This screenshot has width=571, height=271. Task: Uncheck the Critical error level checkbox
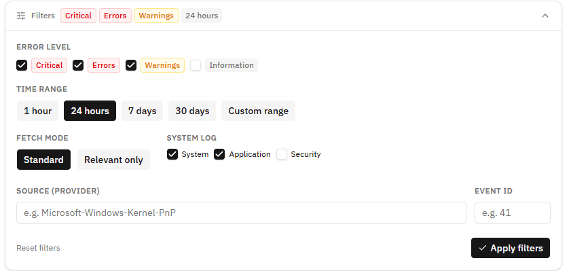pyautogui.click(x=22, y=65)
